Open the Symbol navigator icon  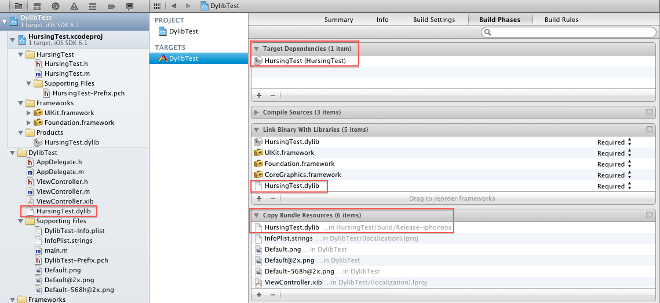pos(37,6)
